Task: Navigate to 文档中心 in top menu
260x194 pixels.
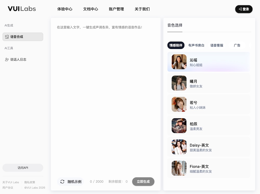Action: pos(90,9)
